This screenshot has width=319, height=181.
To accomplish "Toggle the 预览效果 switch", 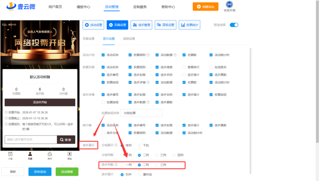I will click(x=234, y=25).
